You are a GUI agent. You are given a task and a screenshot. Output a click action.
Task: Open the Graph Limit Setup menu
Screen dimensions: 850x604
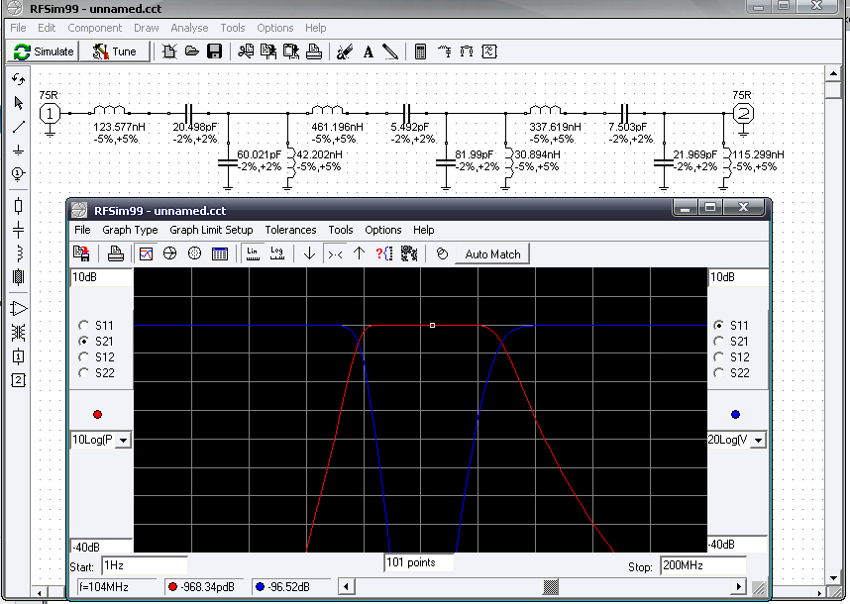(x=211, y=230)
